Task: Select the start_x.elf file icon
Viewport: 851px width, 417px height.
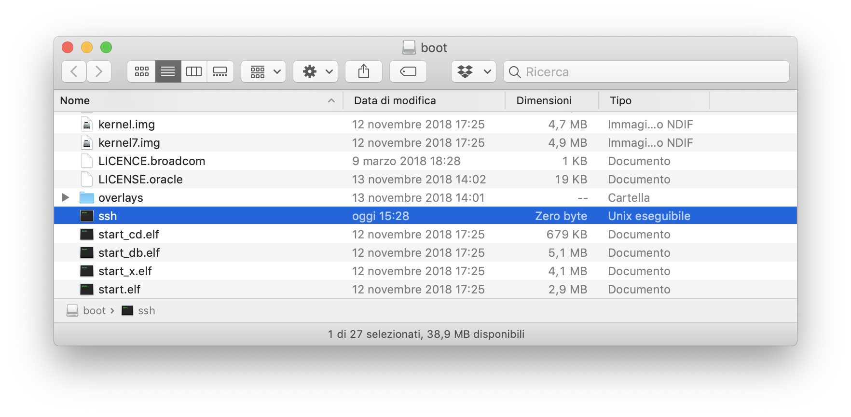Action: tap(87, 271)
